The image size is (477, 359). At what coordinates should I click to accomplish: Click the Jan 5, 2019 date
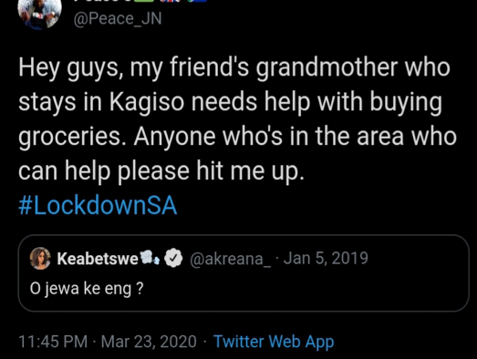click(x=326, y=259)
